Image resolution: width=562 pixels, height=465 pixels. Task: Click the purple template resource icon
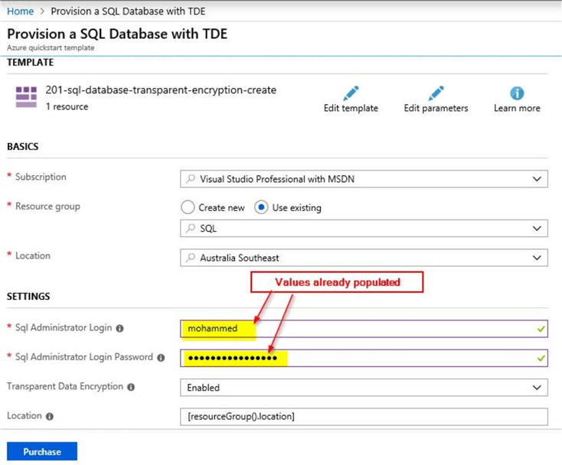pos(26,97)
